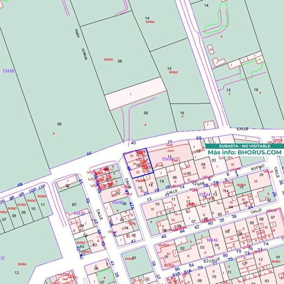The image size is (284, 284).
Task: Click the A2 parcel label
Action: click(x=82, y=246)
